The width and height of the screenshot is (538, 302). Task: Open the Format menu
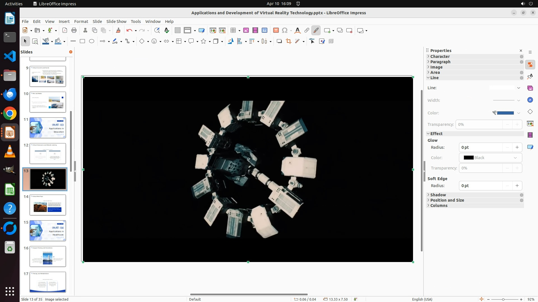(x=81, y=22)
